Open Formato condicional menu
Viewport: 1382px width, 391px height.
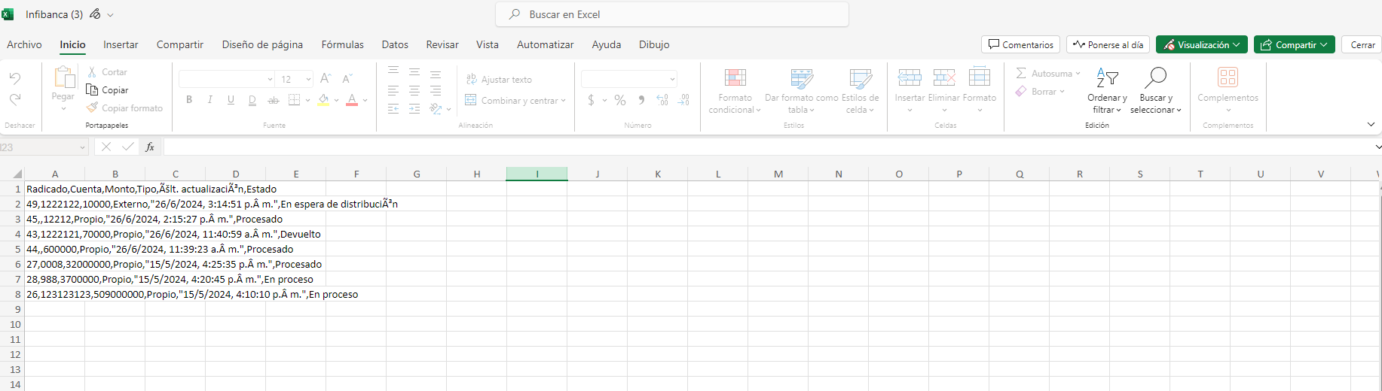735,91
